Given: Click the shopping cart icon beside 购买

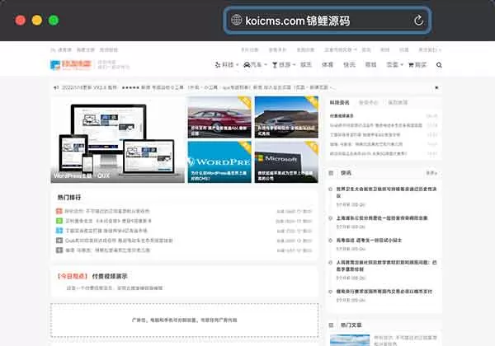Looking at the screenshot, I should (x=411, y=65).
